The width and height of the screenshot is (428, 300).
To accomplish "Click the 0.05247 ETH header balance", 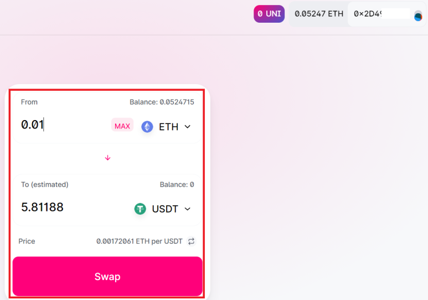I will [319, 14].
